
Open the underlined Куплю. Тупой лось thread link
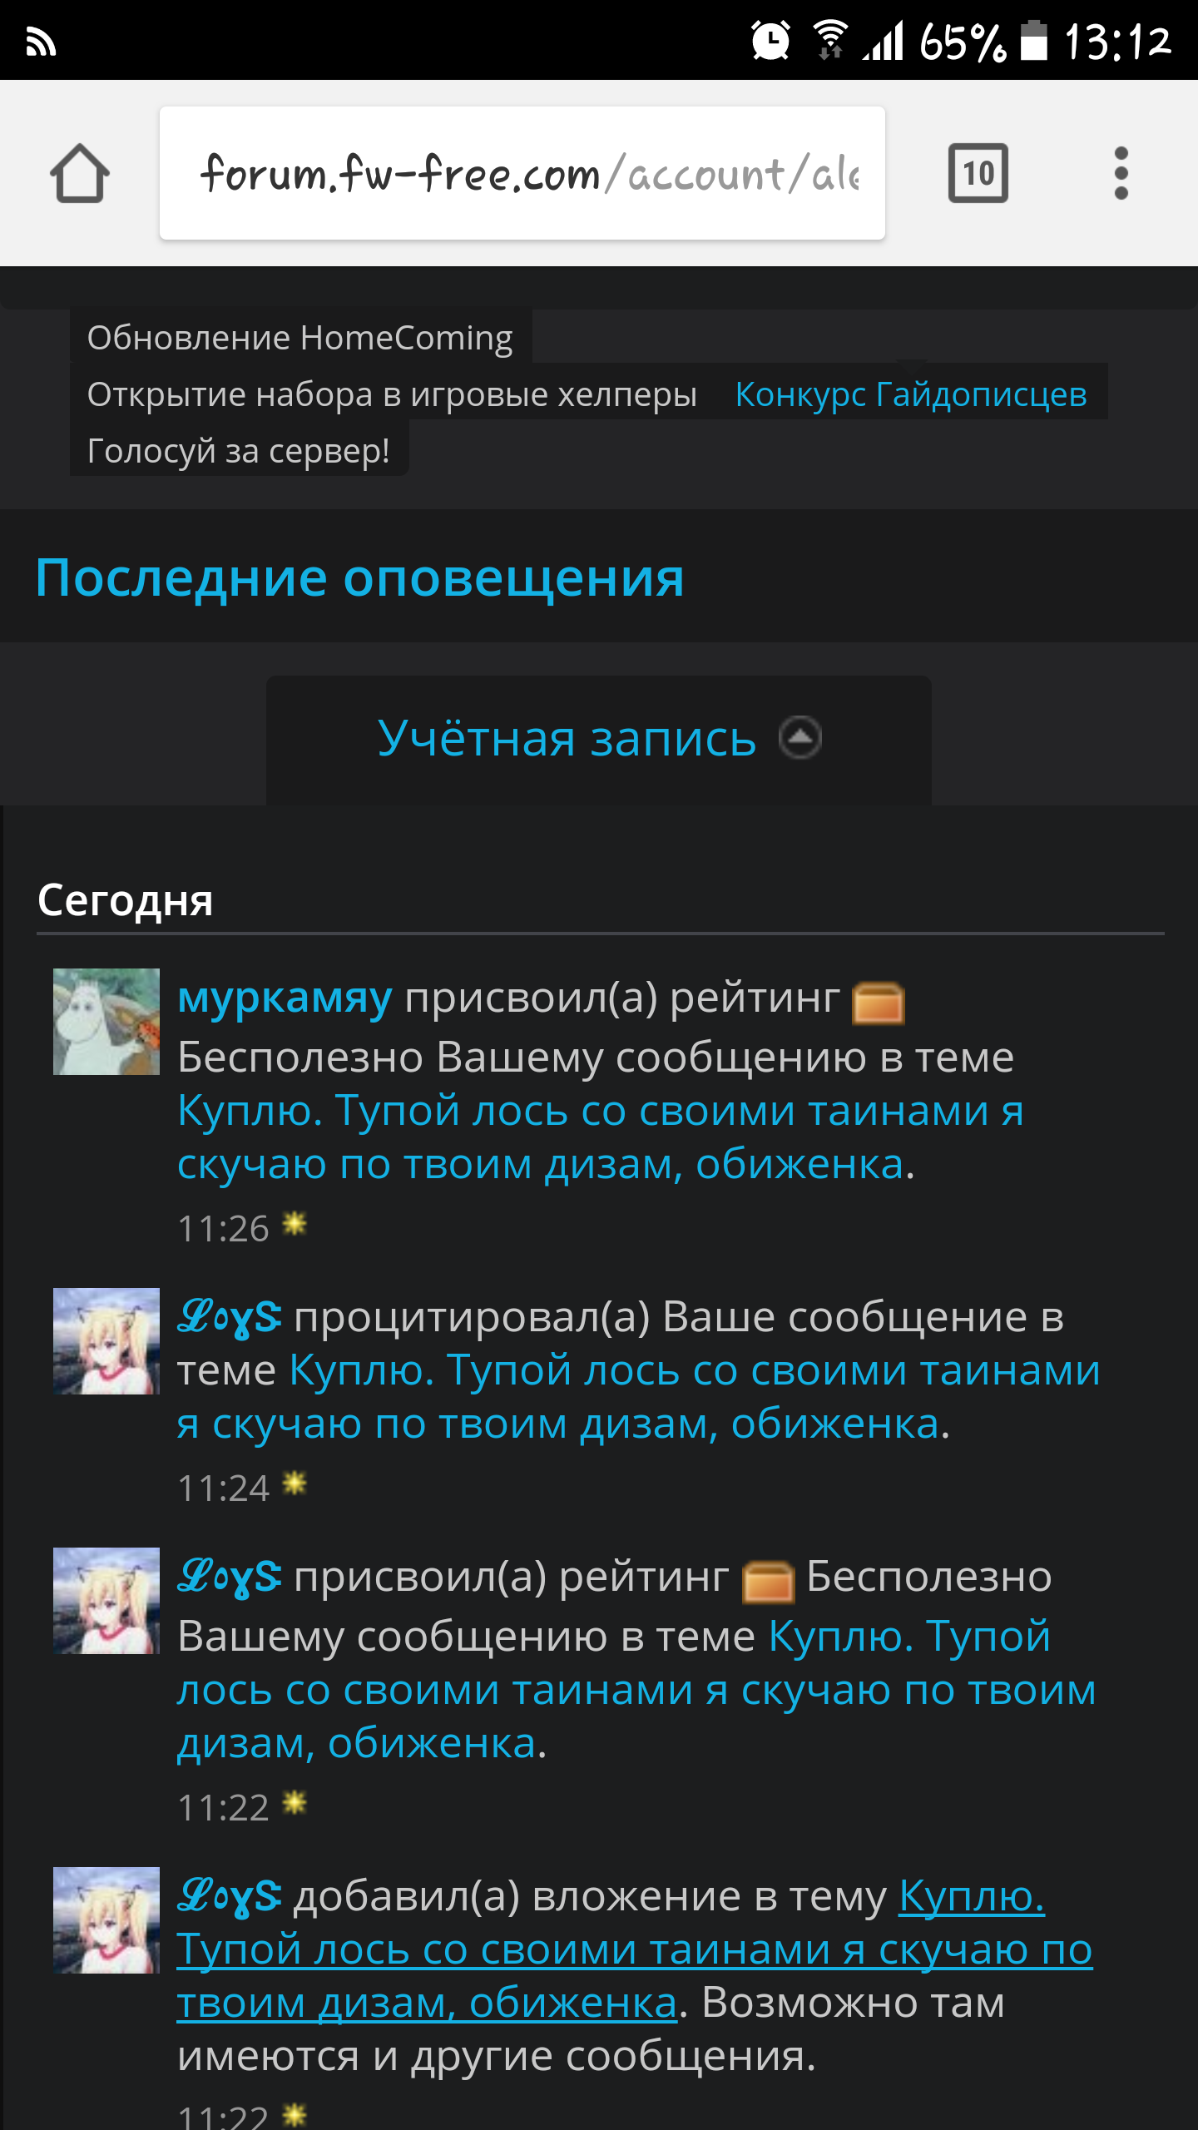click(634, 1949)
